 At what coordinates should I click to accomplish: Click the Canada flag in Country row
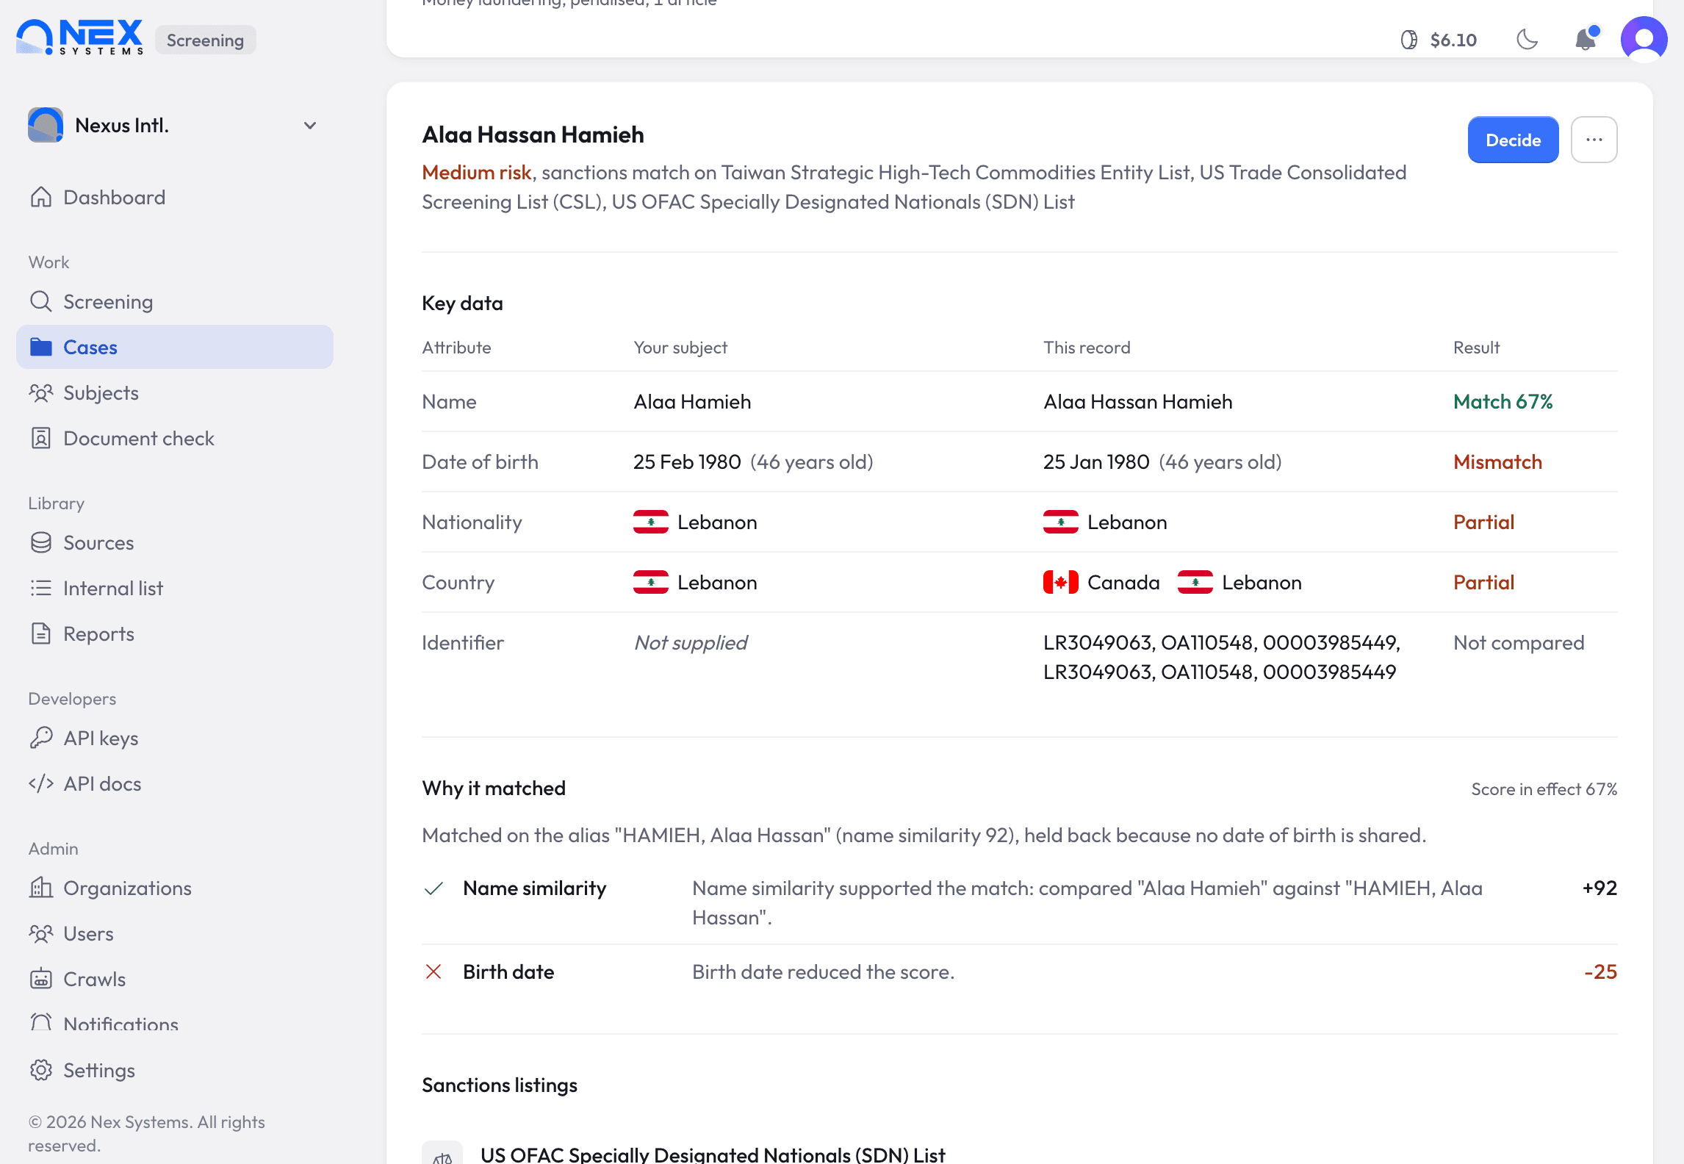click(1060, 582)
